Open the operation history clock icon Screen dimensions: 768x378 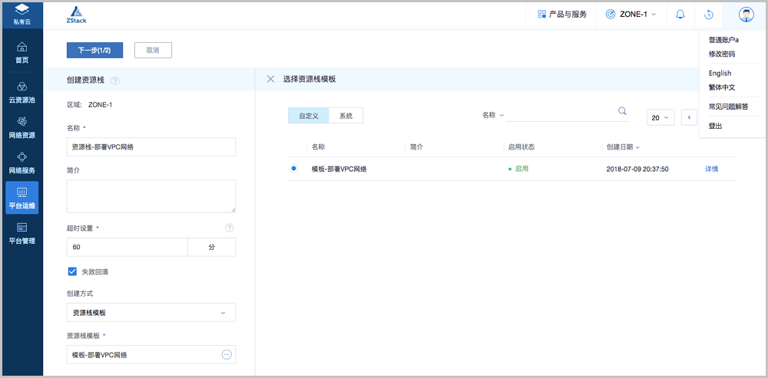click(709, 15)
